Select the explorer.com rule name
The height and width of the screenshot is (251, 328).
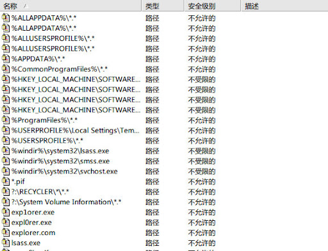33,232
